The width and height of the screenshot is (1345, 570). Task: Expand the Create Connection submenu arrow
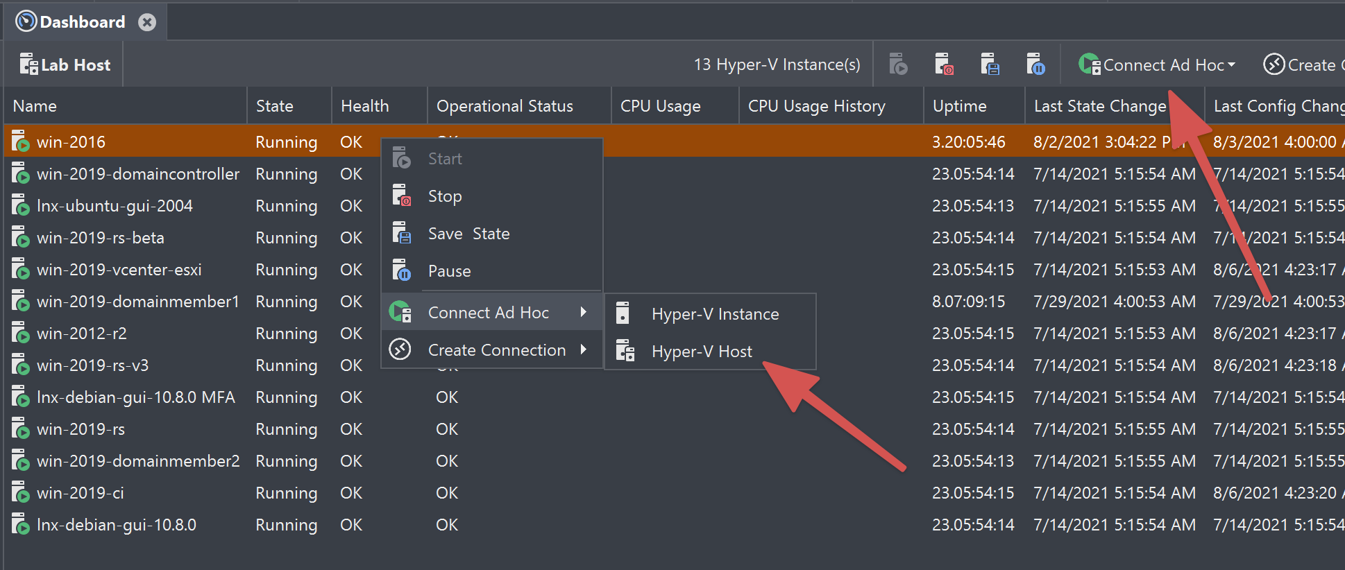tap(584, 350)
